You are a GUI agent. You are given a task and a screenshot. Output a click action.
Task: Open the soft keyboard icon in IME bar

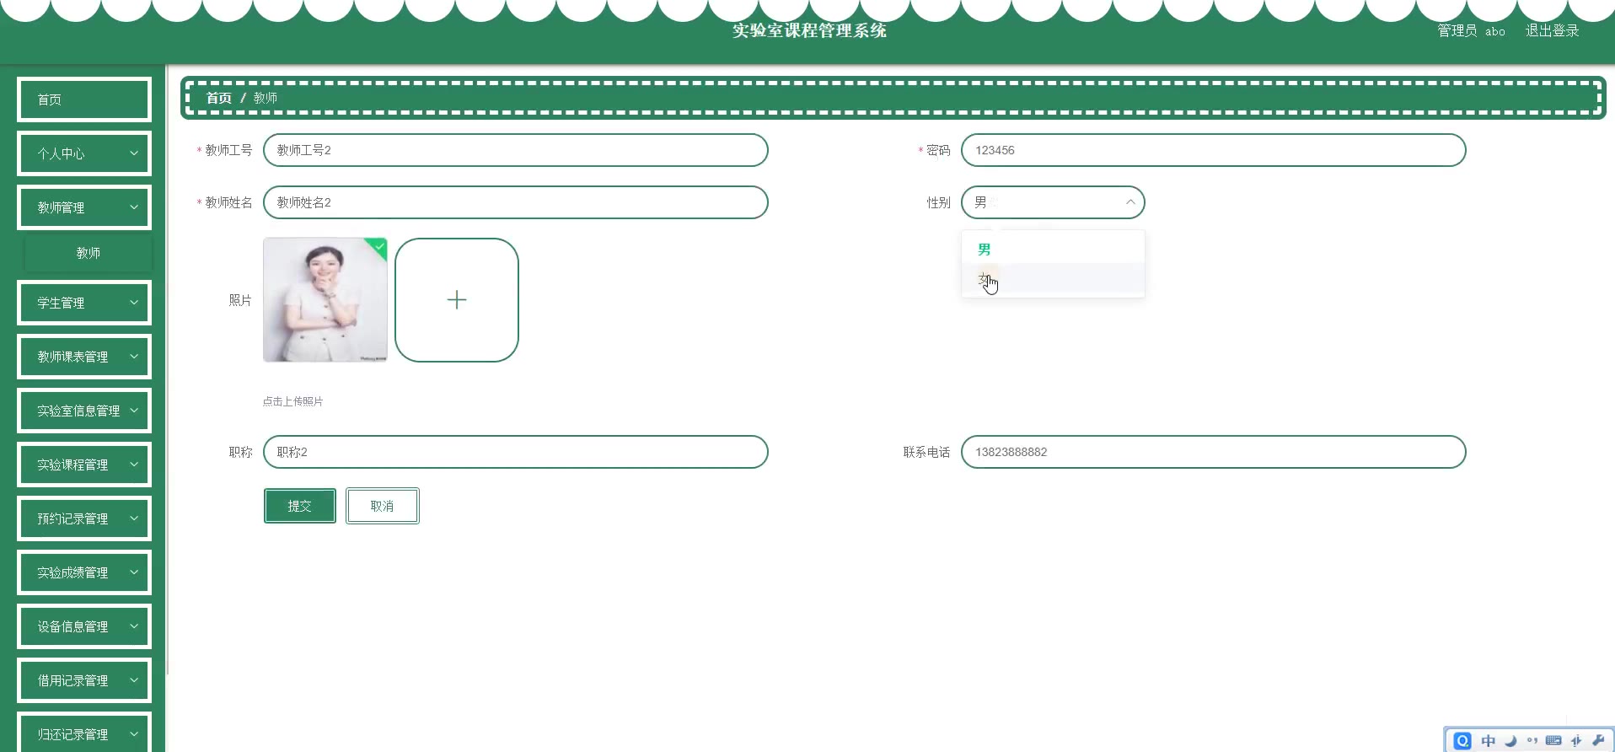point(1553,740)
